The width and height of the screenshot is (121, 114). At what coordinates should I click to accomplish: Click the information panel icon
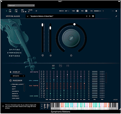3,106
